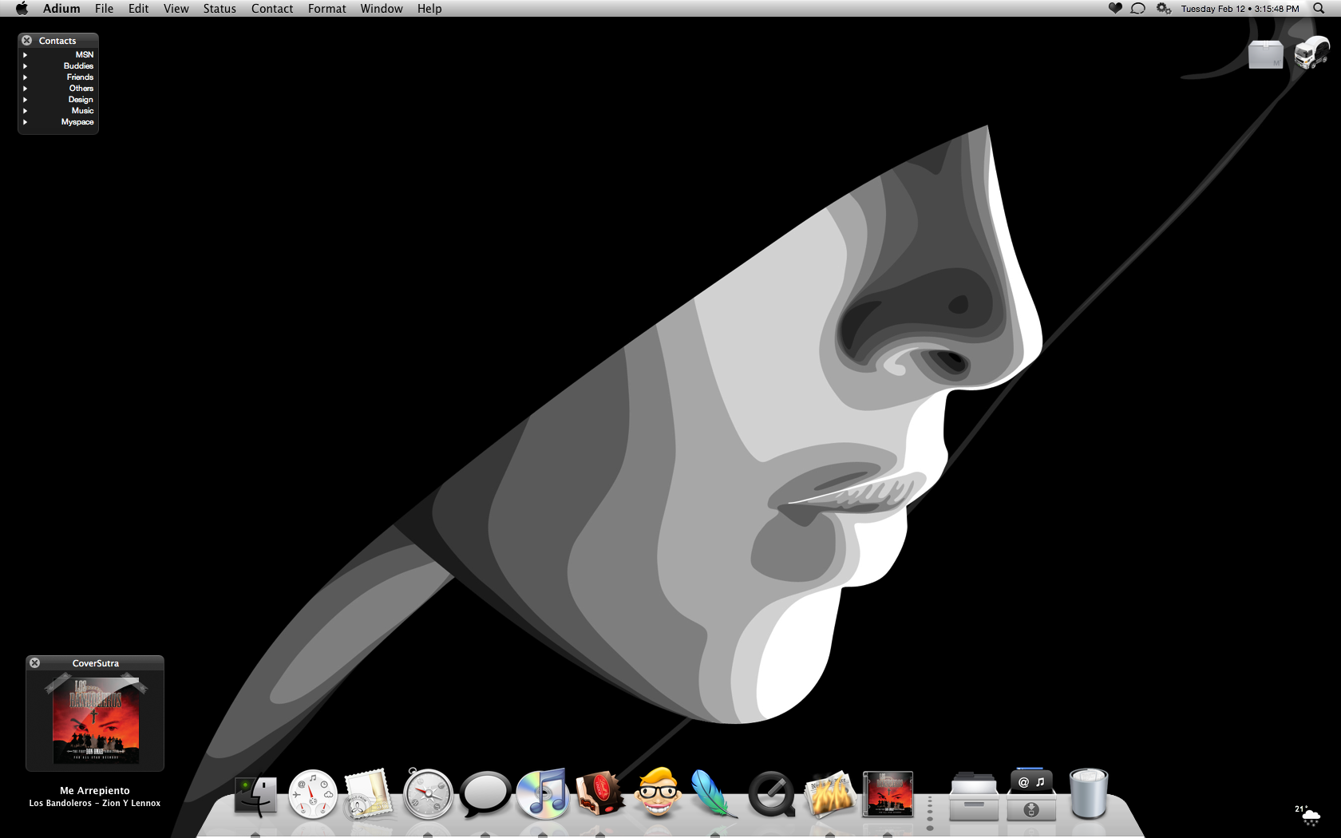Click the CoverSutra panel title
The width and height of the screenshot is (1341, 838).
tap(96, 663)
